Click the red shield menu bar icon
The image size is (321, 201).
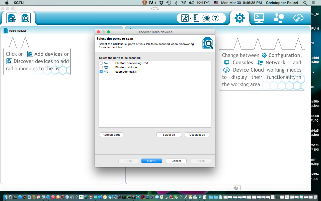pyautogui.click(x=145, y=3)
